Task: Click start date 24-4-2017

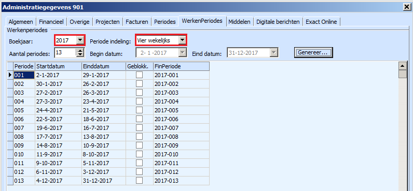Action: (58, 110)
